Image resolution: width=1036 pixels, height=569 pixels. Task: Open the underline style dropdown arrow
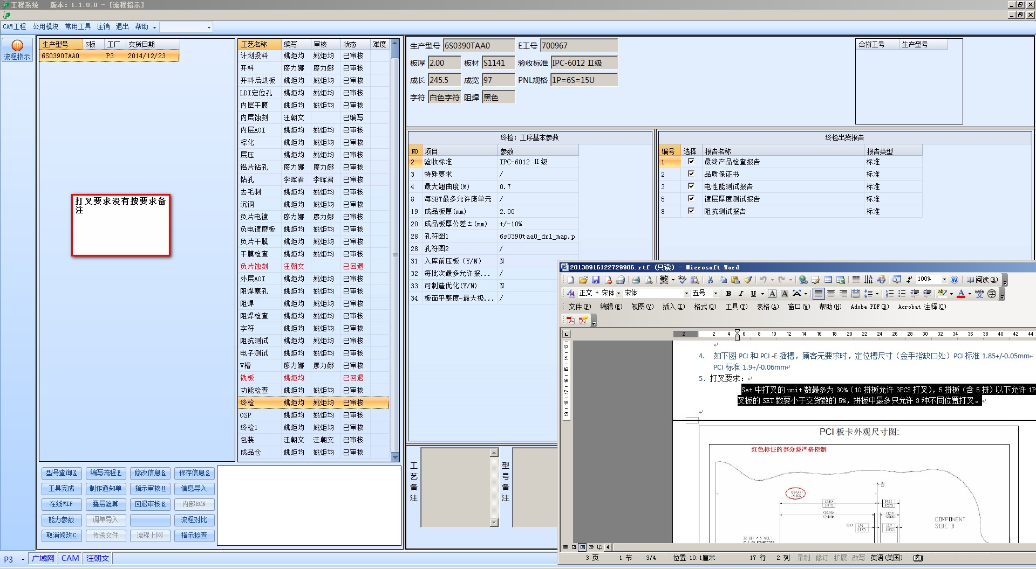click(x=762, y=294)
